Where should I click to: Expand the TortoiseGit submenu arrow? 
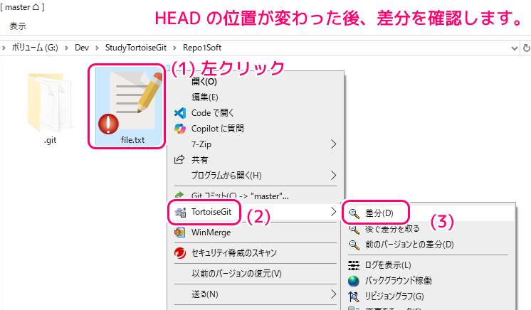333,212
